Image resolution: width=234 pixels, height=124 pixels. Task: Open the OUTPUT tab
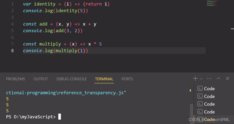41,79
